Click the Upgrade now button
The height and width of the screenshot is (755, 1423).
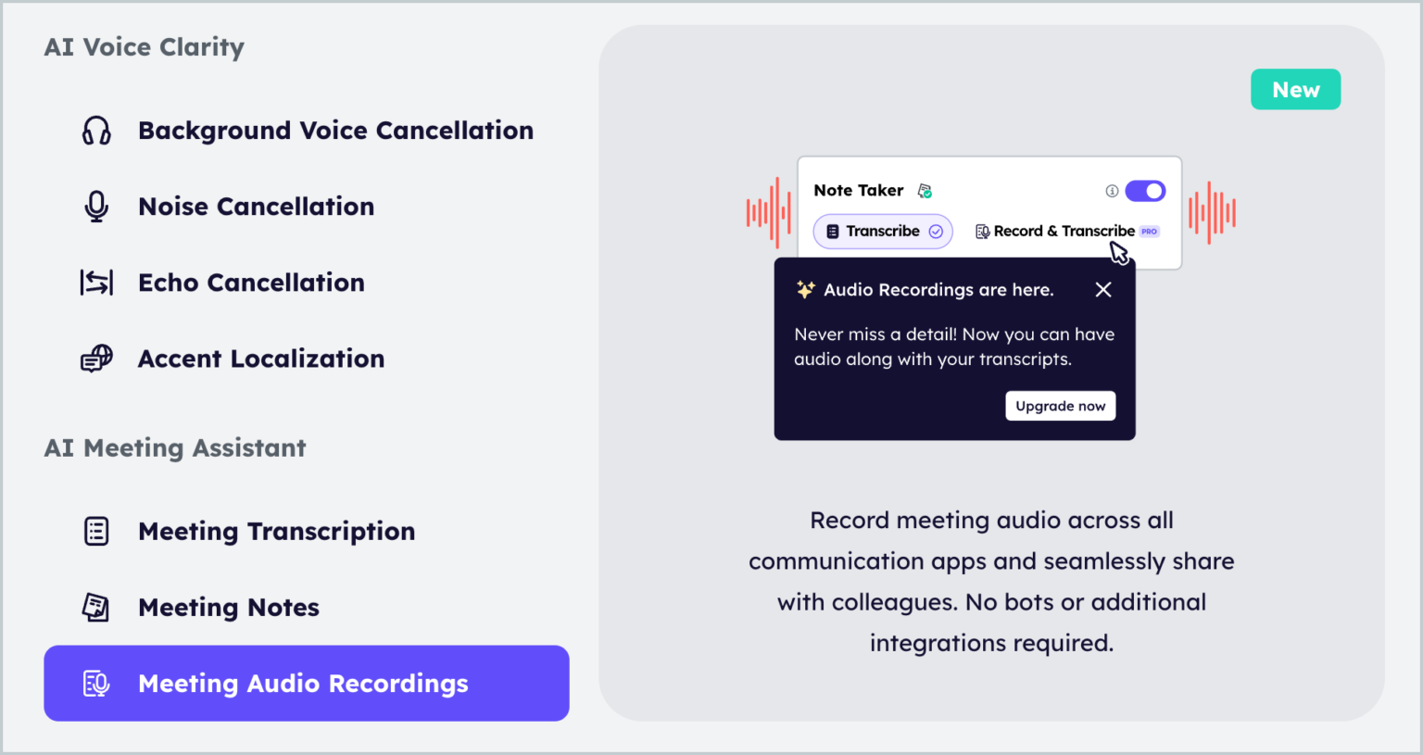point(1060,405)
